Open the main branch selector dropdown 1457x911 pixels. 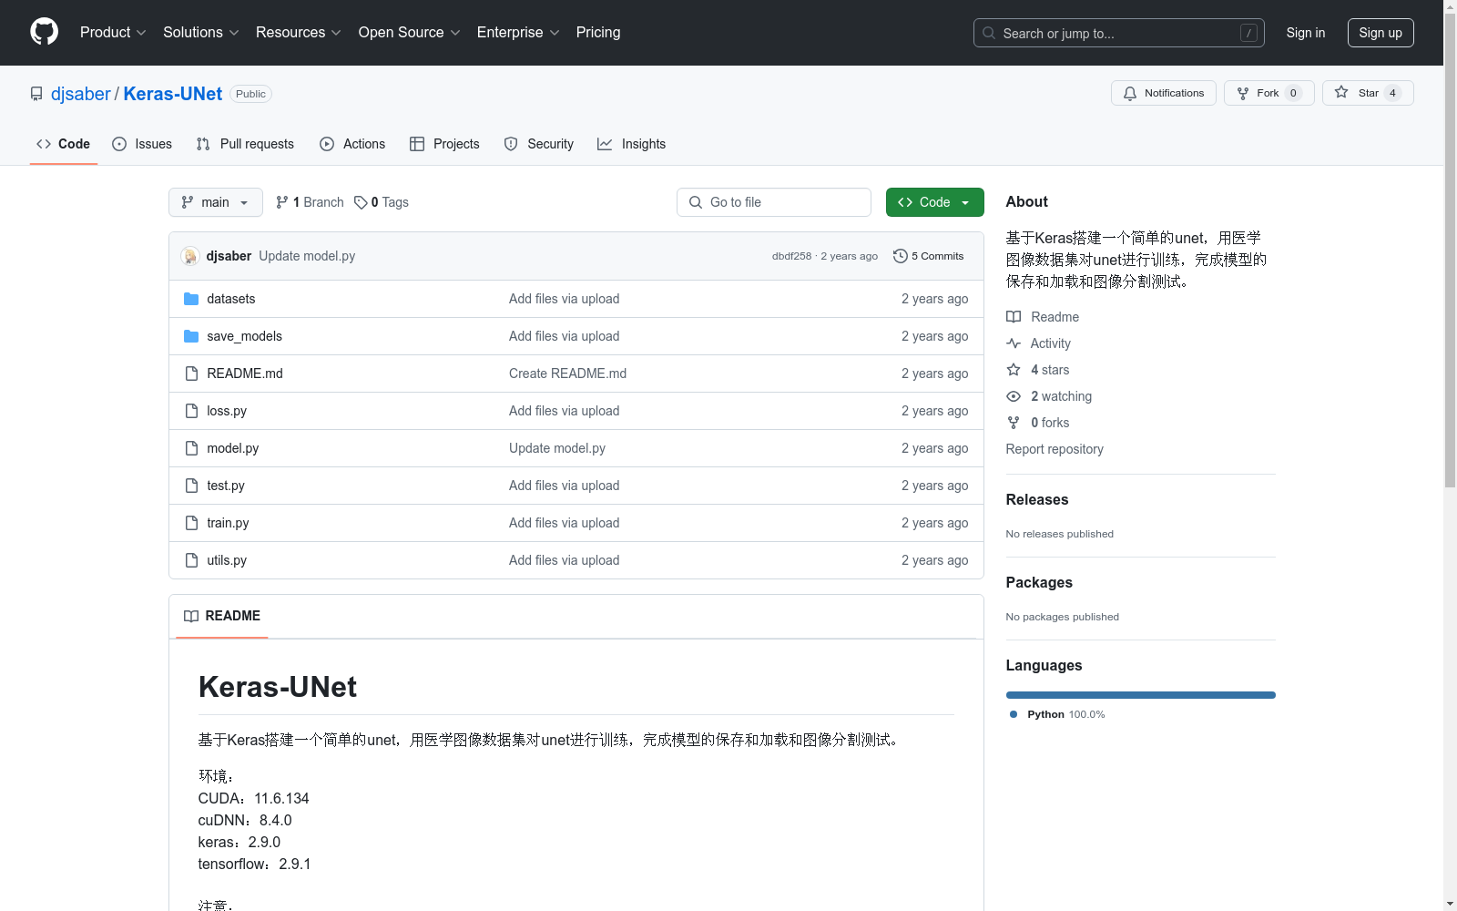[x=216, y=202]
